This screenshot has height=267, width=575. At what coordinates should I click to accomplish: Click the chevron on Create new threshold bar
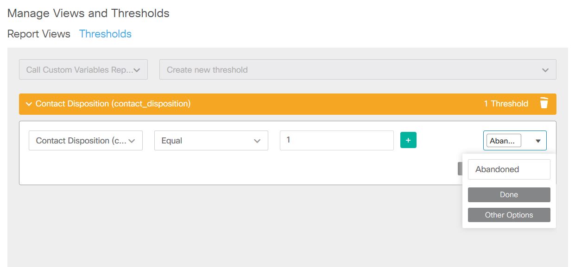545,69
